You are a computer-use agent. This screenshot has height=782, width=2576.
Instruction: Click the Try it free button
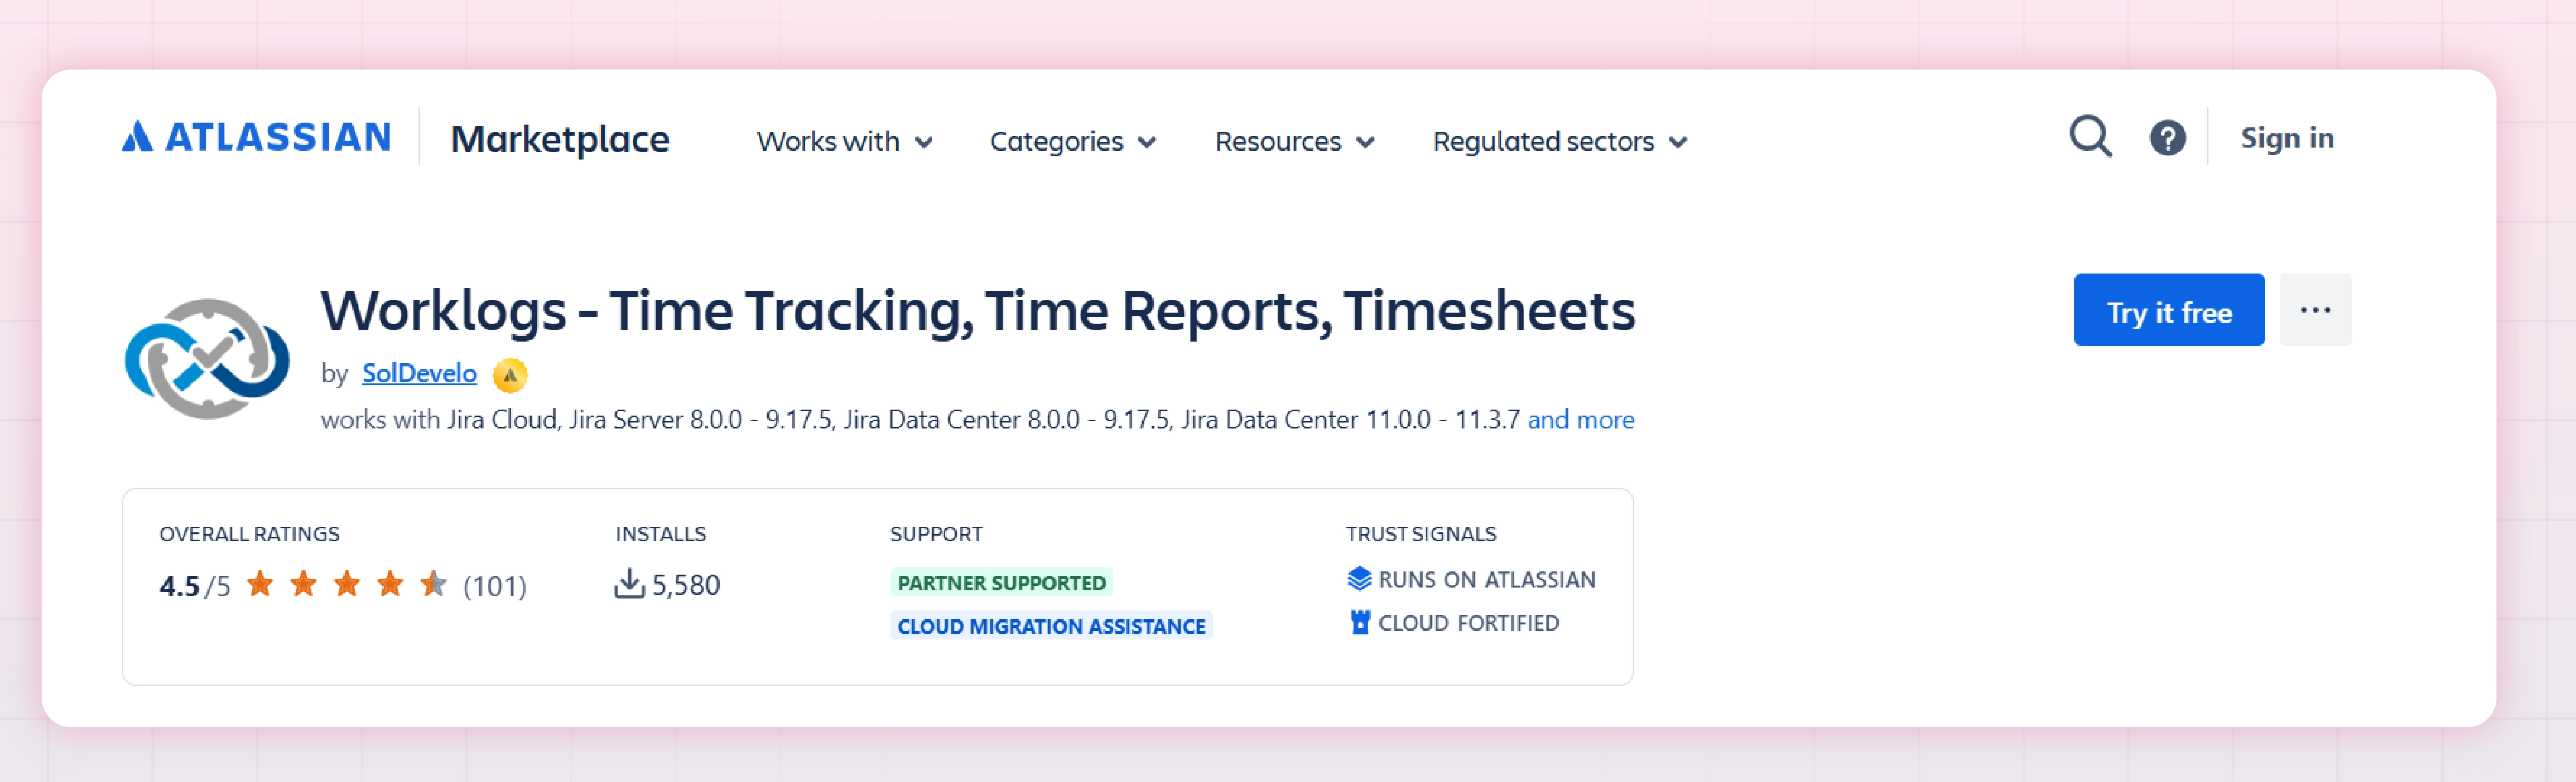tap(2168, 310)
